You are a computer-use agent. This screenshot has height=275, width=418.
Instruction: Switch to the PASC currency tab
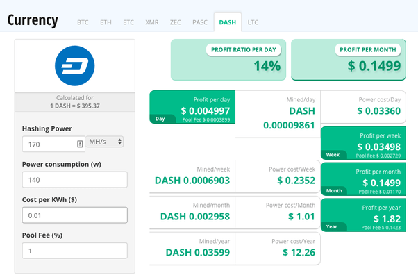pos(200,22)
